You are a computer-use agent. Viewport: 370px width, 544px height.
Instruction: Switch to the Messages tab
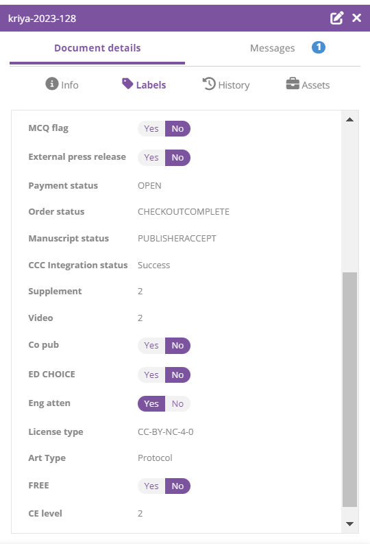[272, 48]
